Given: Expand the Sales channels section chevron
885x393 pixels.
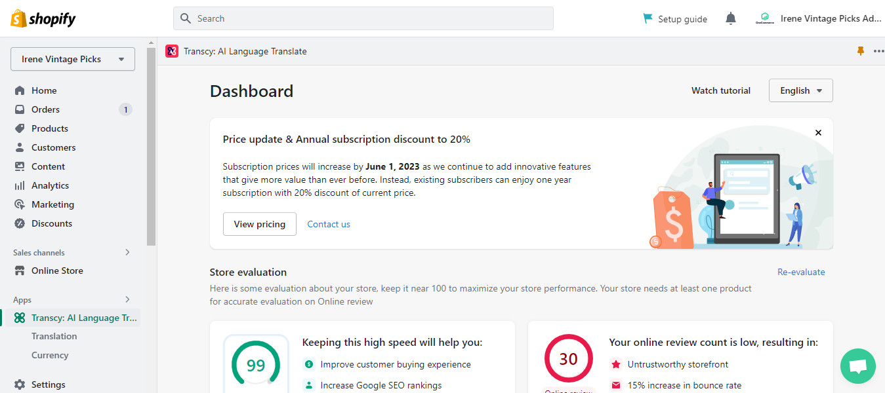Looking at the screenshot, I should (x=127, y=252).
